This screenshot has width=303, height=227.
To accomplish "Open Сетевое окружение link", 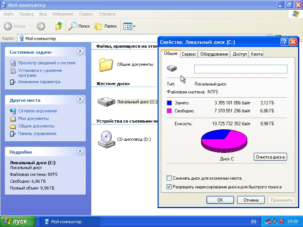I will coord(37,111).
